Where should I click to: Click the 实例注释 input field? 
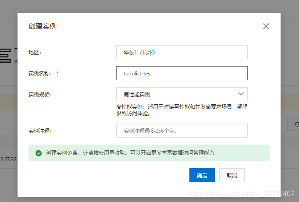tap(182, 131)
